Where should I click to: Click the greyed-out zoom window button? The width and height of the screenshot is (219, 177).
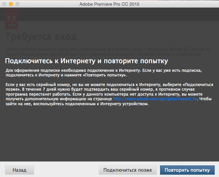pos(17,4)
